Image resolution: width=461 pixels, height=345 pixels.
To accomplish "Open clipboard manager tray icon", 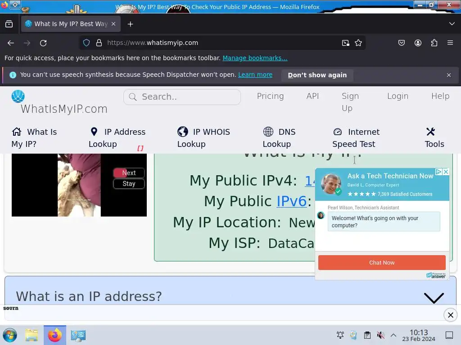I will (367, 335).
